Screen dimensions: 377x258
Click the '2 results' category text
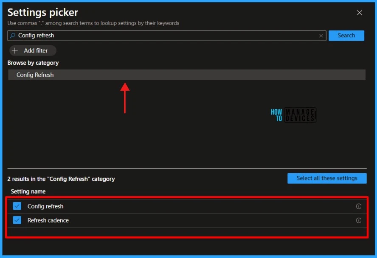tap(61, 179)
